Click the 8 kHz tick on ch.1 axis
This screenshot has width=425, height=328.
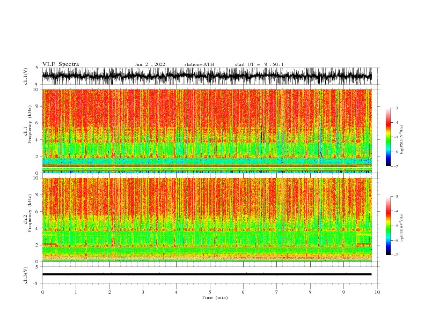click(x=37, y=106)
